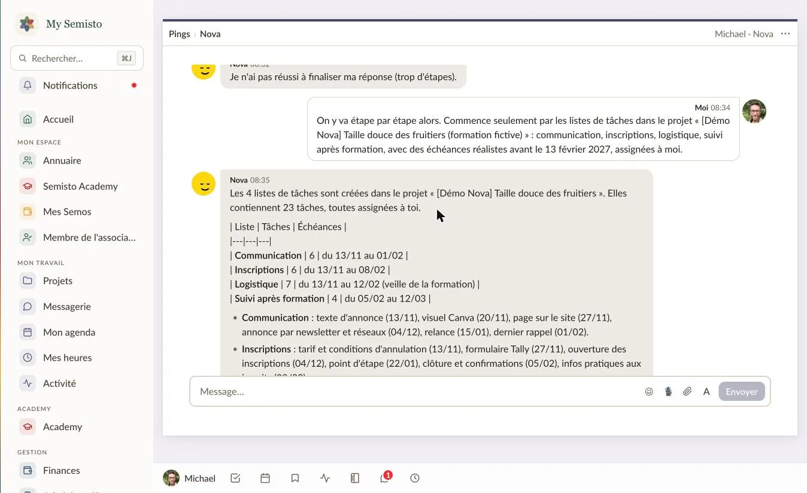807x493 pixels.
Task: Open chat icon with red badge
Action: point(385,478)
